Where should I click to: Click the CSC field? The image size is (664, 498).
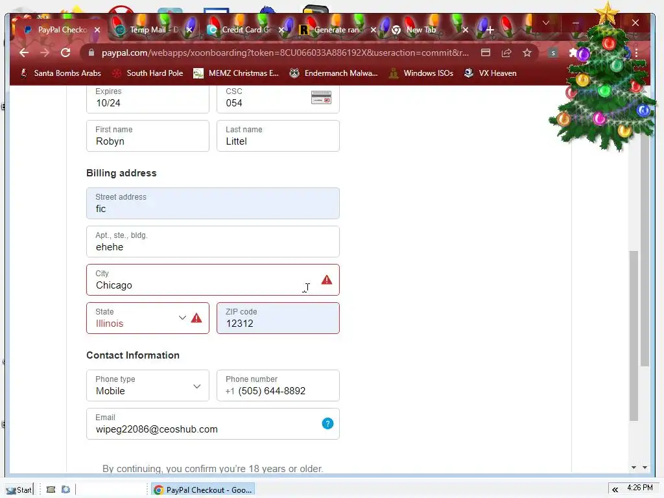pyautogui.click(x=278, y=99)
